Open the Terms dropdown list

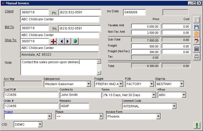[x=154, y=95]
